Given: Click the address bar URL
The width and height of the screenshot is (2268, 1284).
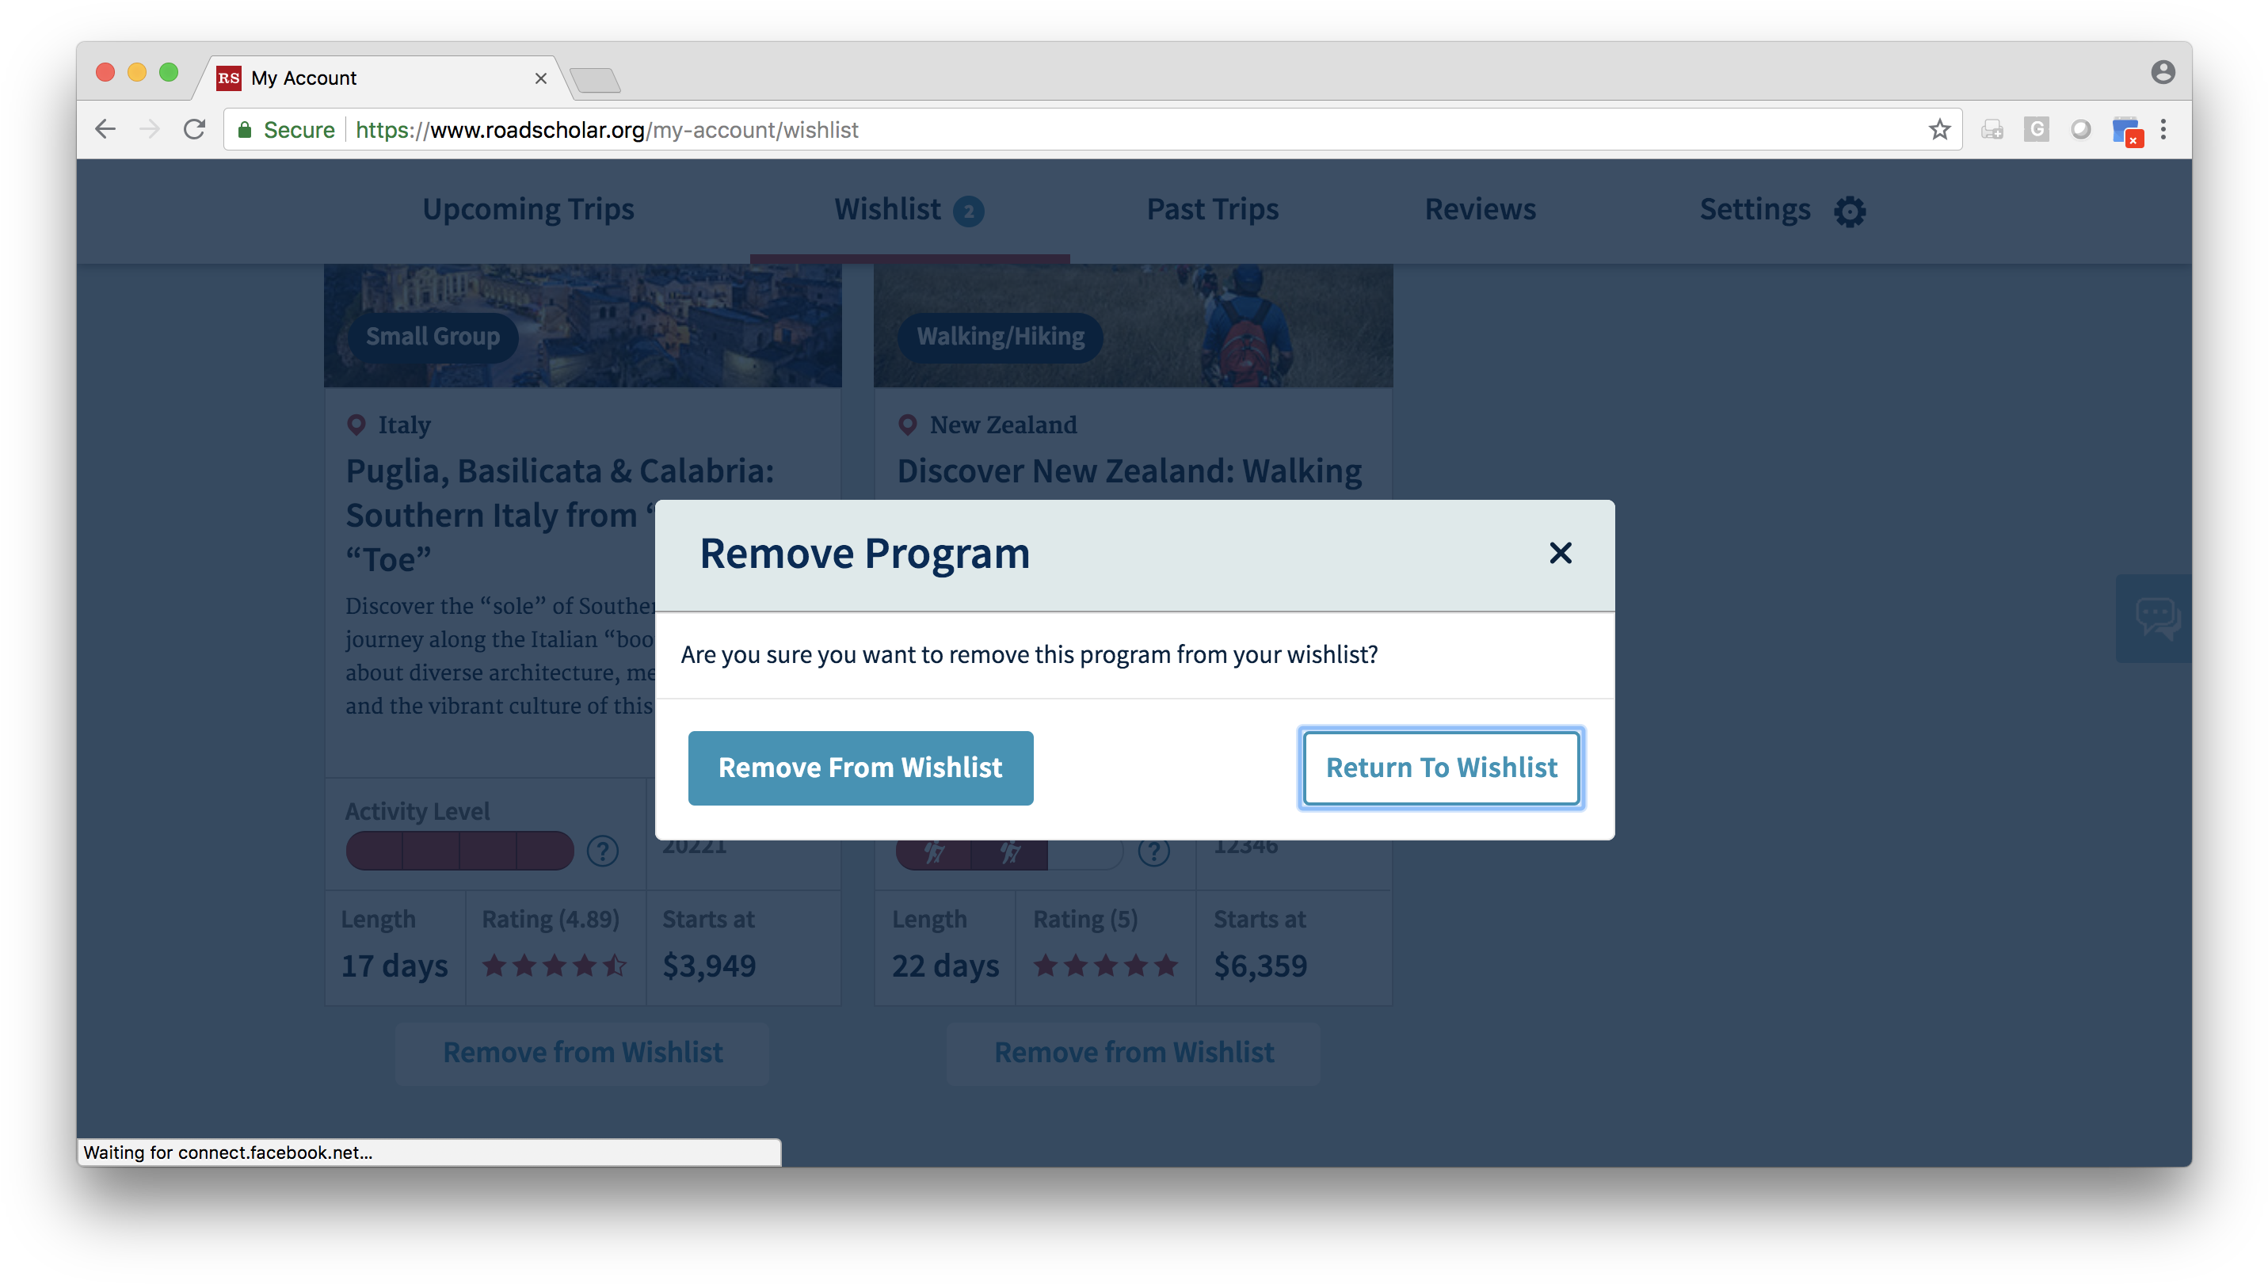Looking at the screenshot, I should tap(606, 130).
